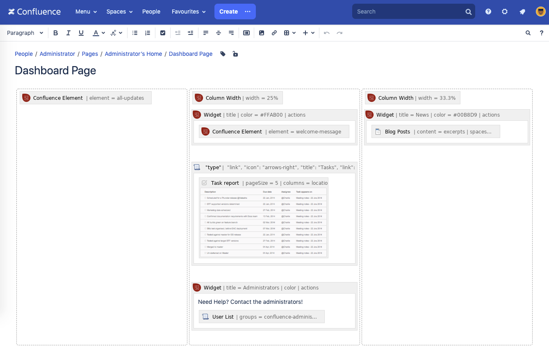Click the redo button

tap(339, 33)
